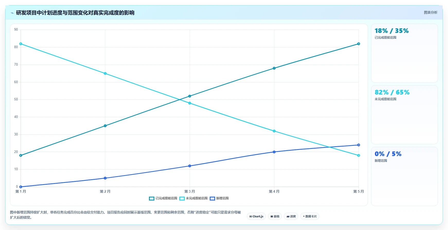The height and width of the screenshot is (230, 448).
Task: Open the 0% / 5% 新增范围 card
Action: [404, 176]
